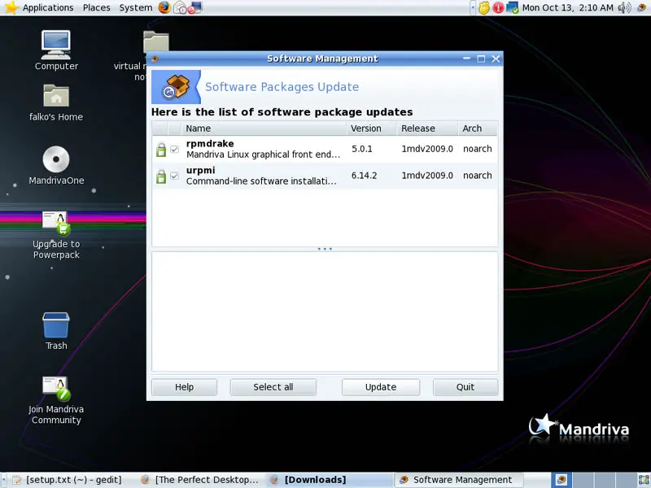
Task: Select the virtual folder icon behind the dialog
Action: (x=155, y=41)
